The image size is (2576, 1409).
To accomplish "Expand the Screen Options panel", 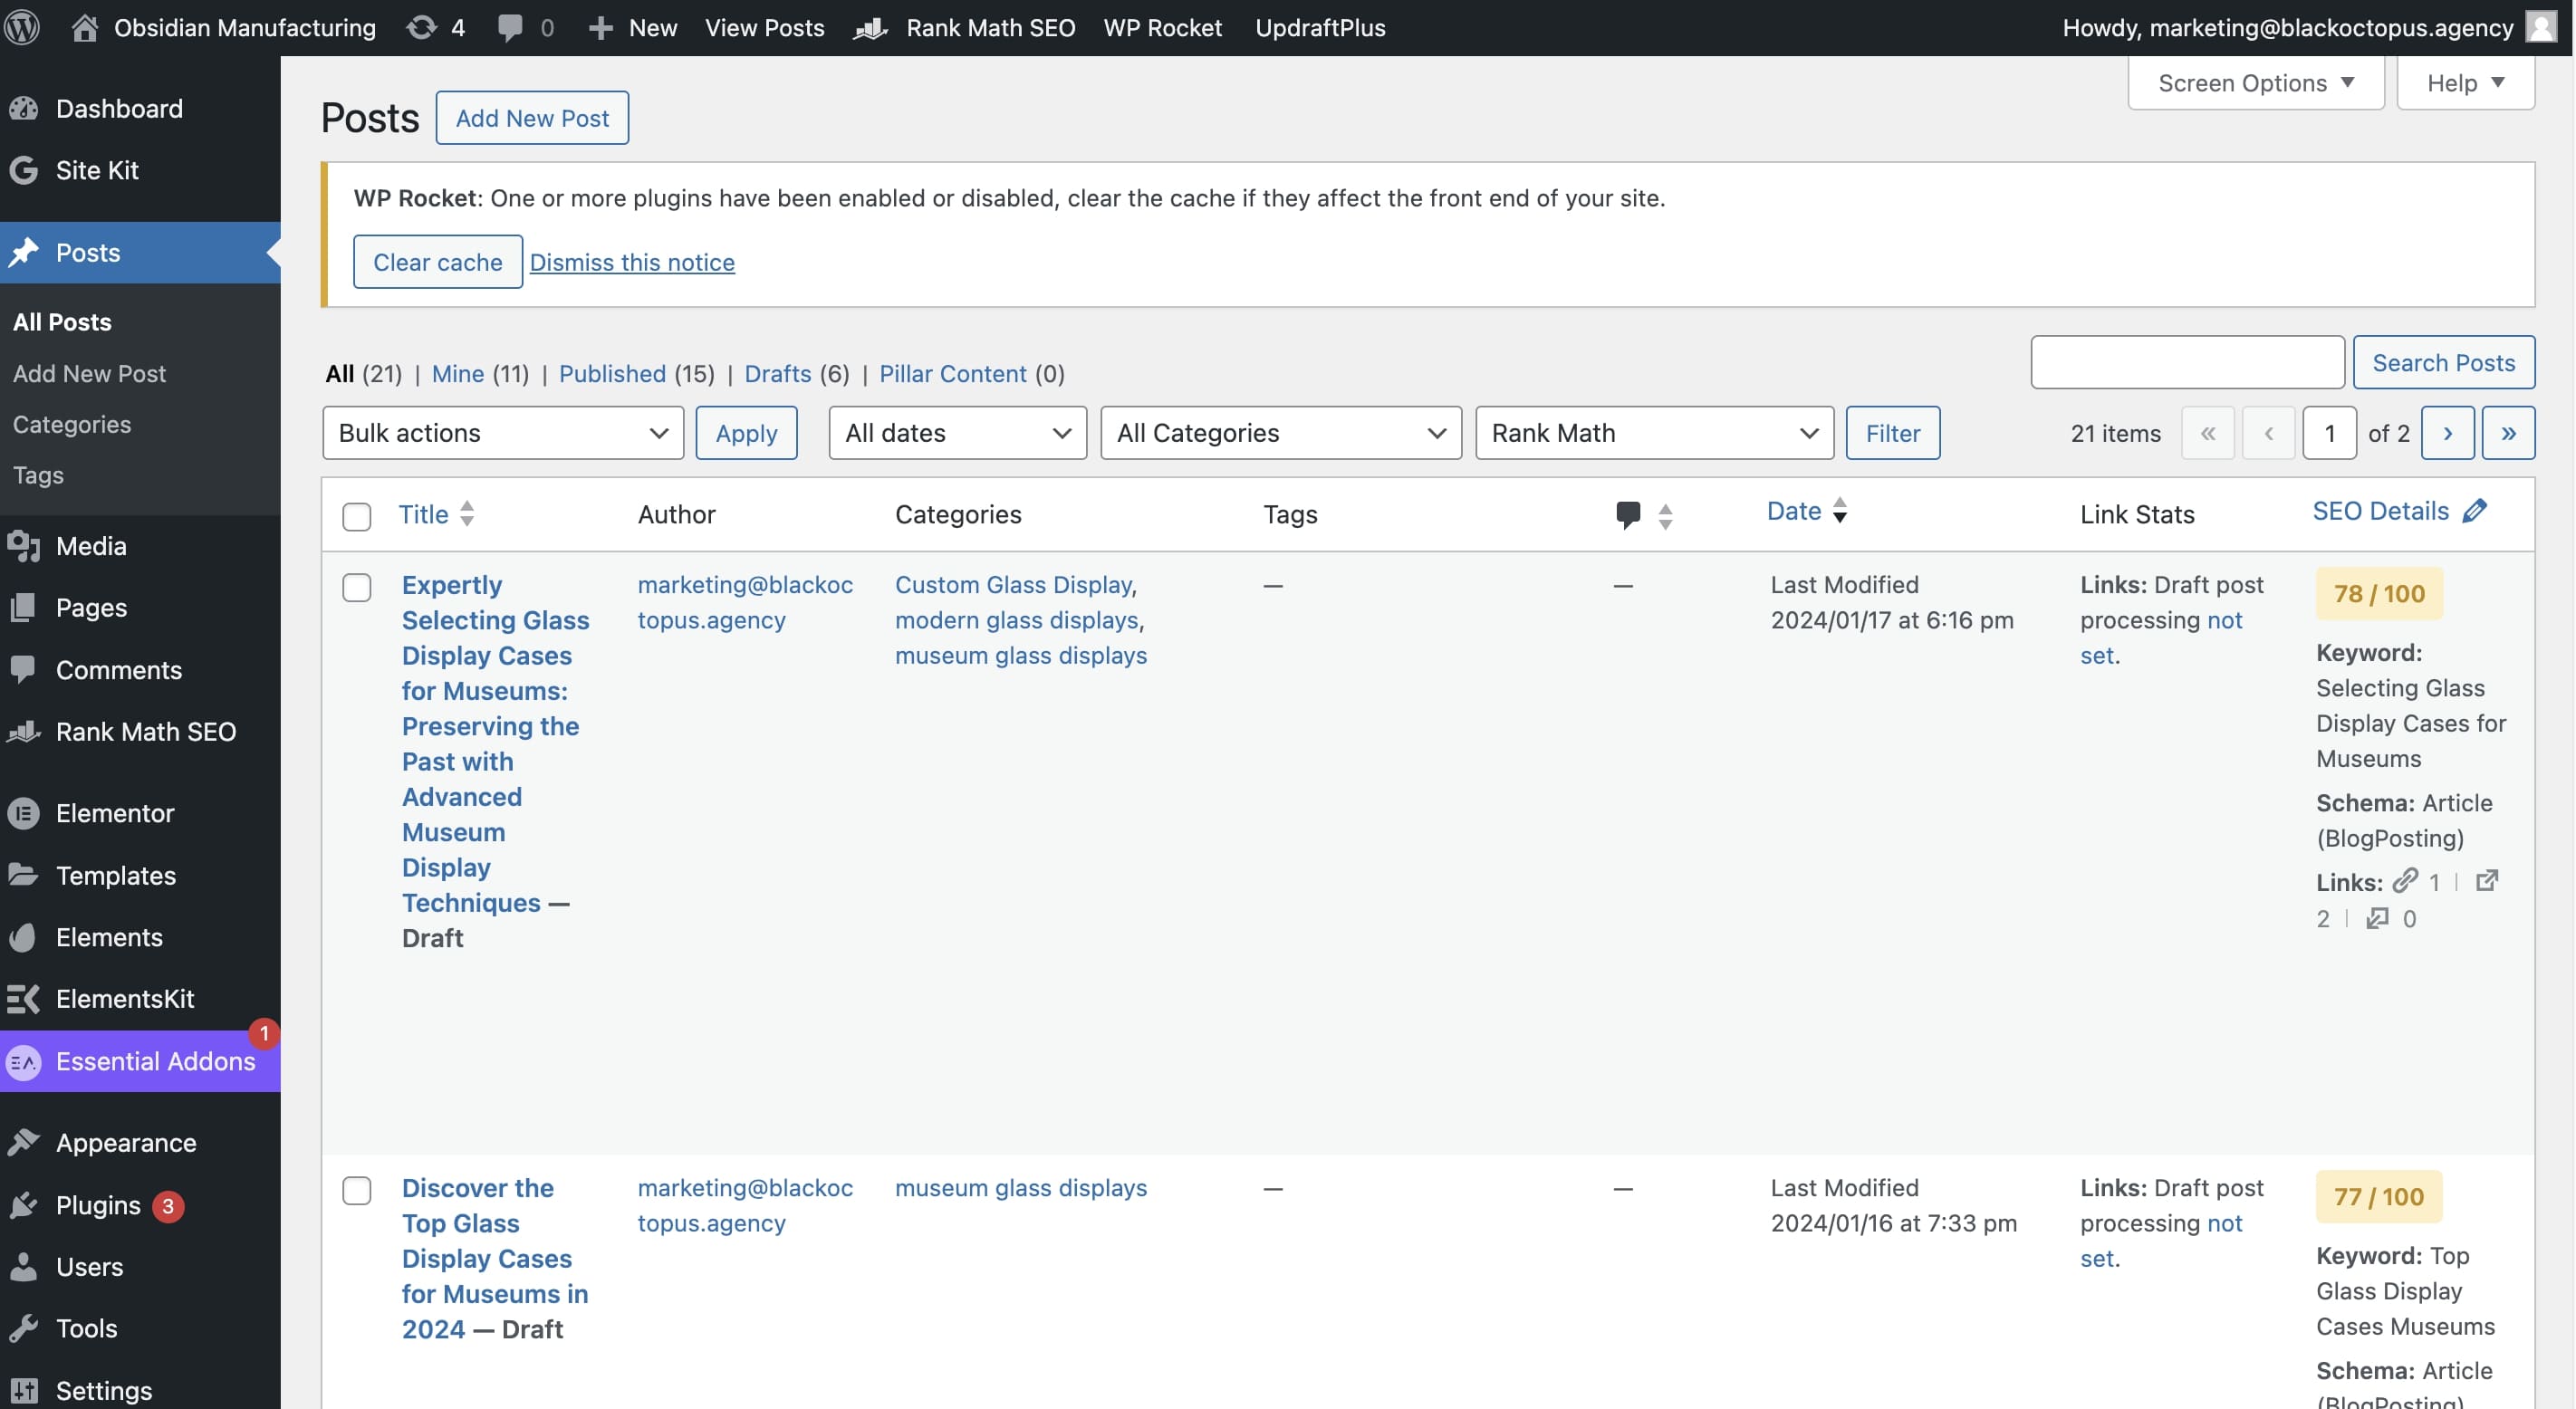I will 2255,83.
